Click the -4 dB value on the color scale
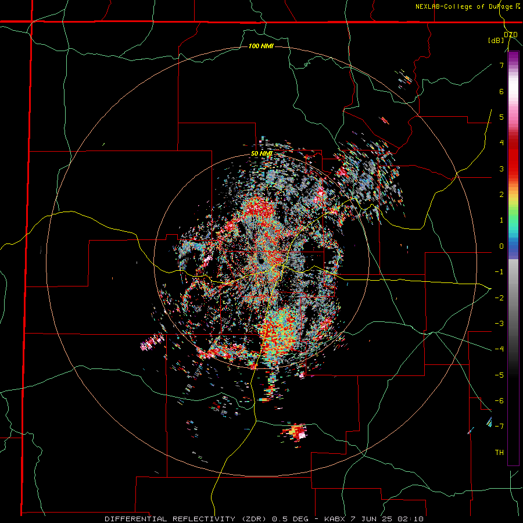Image resolution: width=523 pixels, height=523 pixels. point(499,349)
